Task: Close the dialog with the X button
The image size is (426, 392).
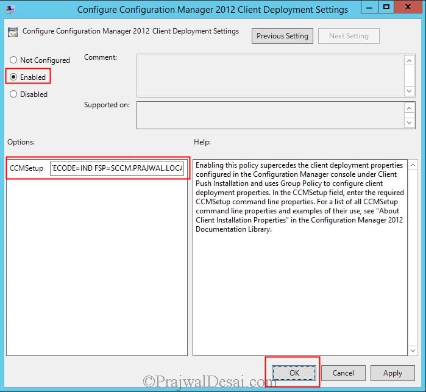Action: [x=408, y=7]
